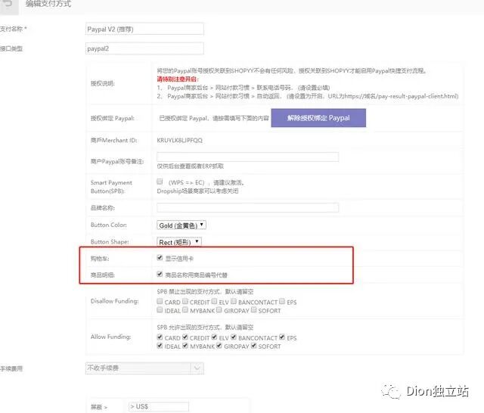
Task: Click the Merchant ID value KRUYLK8LJPFQQ
Action: tap(180, 141)
